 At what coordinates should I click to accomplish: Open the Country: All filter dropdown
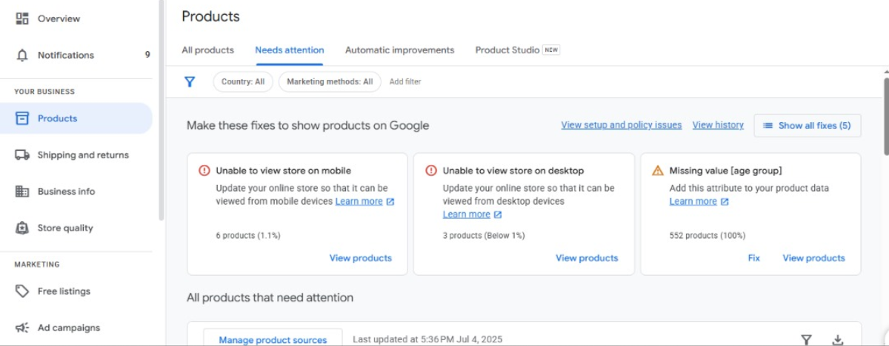(243, 81)
